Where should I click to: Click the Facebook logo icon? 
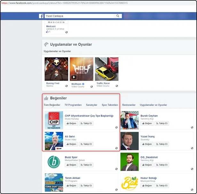click(x=41, y=16)
